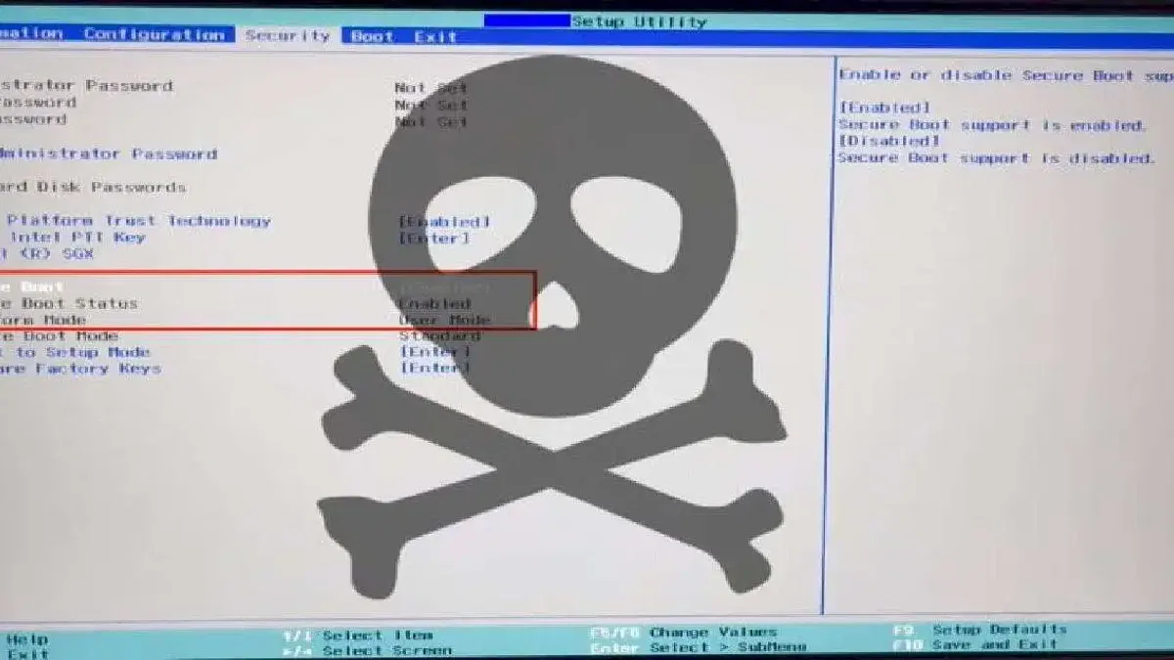Click the 'Enable or disable Secure Boot' help line

click(x=1007, y=75)
